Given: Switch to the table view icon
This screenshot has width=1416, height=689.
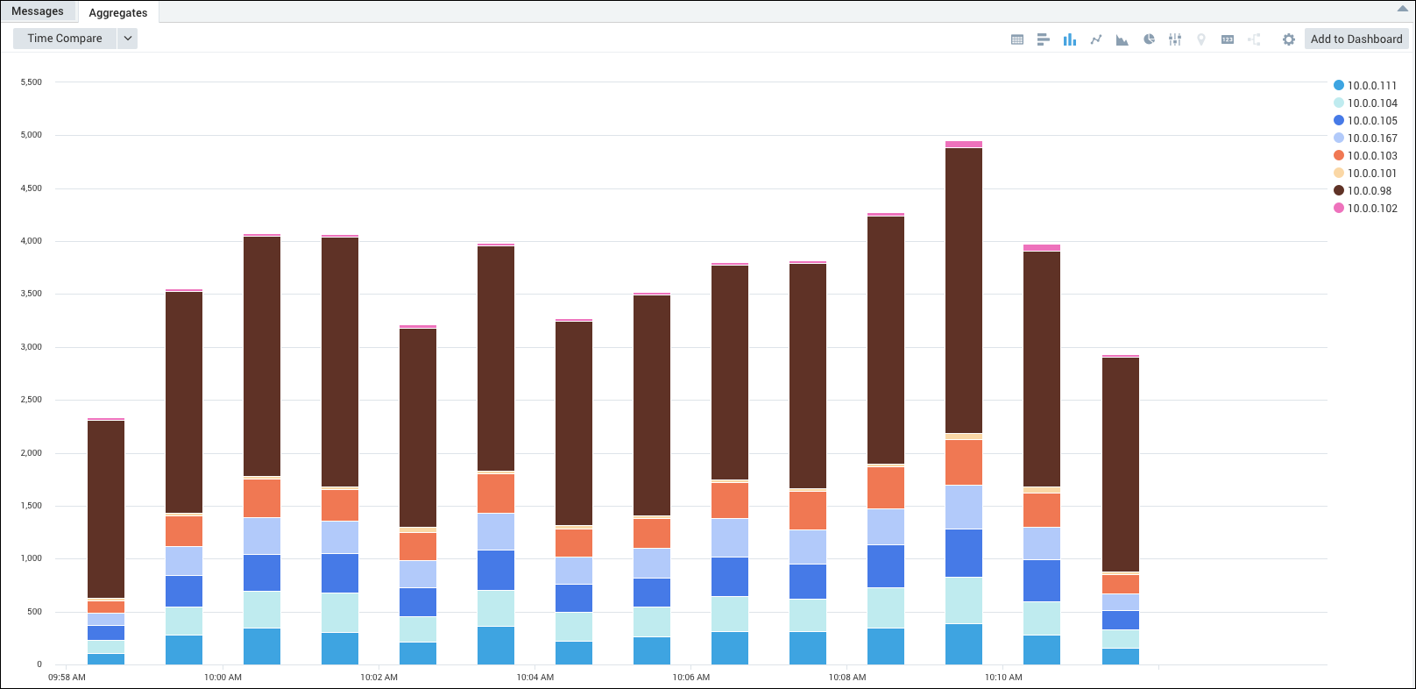Looking at the screenshot, I should point(1016,39).
